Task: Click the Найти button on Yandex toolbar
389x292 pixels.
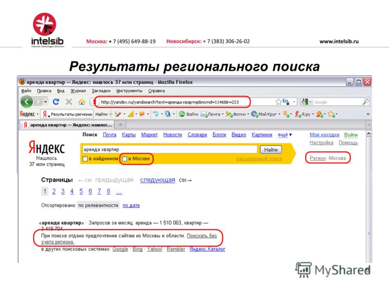Action: tap(102, 114)
